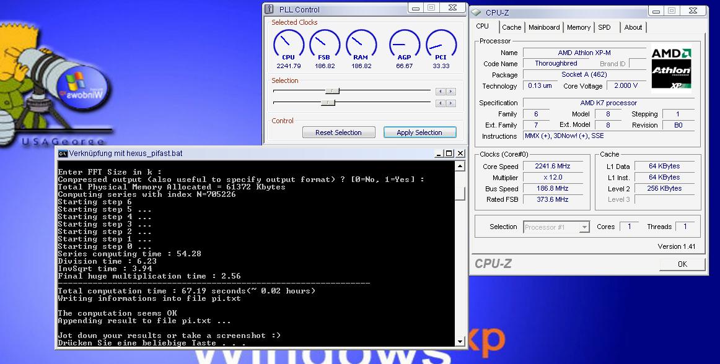
Task: Click the Reset Selection button
Action: 338,132
